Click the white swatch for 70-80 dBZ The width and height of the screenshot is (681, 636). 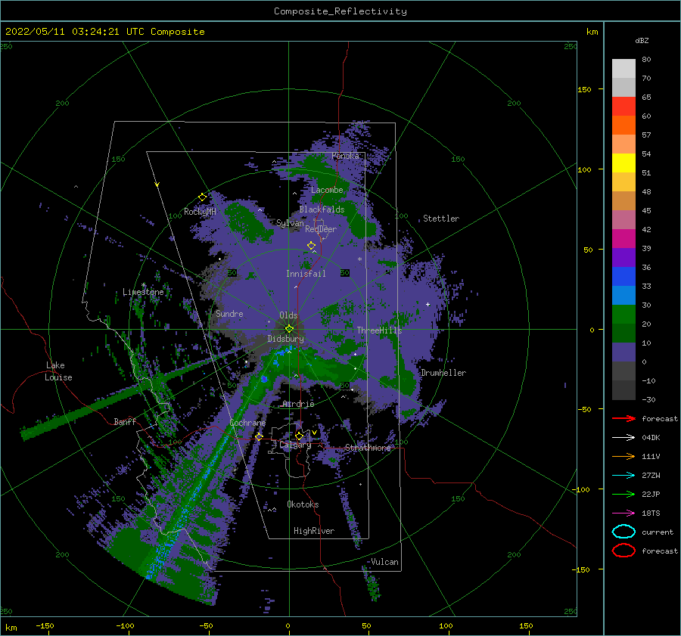(x=623, y=69)
